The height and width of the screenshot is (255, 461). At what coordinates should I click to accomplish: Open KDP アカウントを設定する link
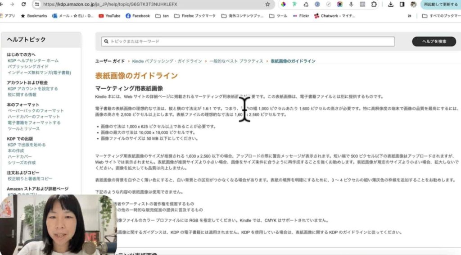coord(32,89)
